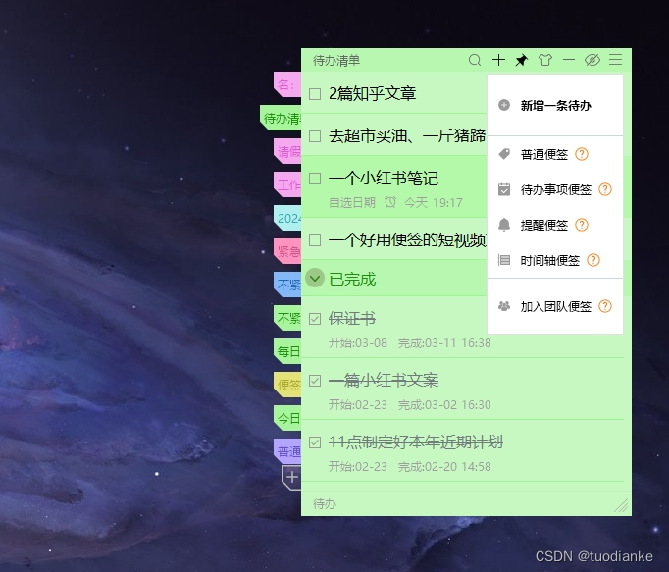Click the 今天 19:17 reminder time
669x572 pixels.
point(433,202)
